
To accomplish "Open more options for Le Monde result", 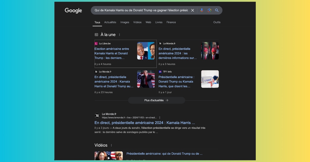I will click(x=160, y=118).
